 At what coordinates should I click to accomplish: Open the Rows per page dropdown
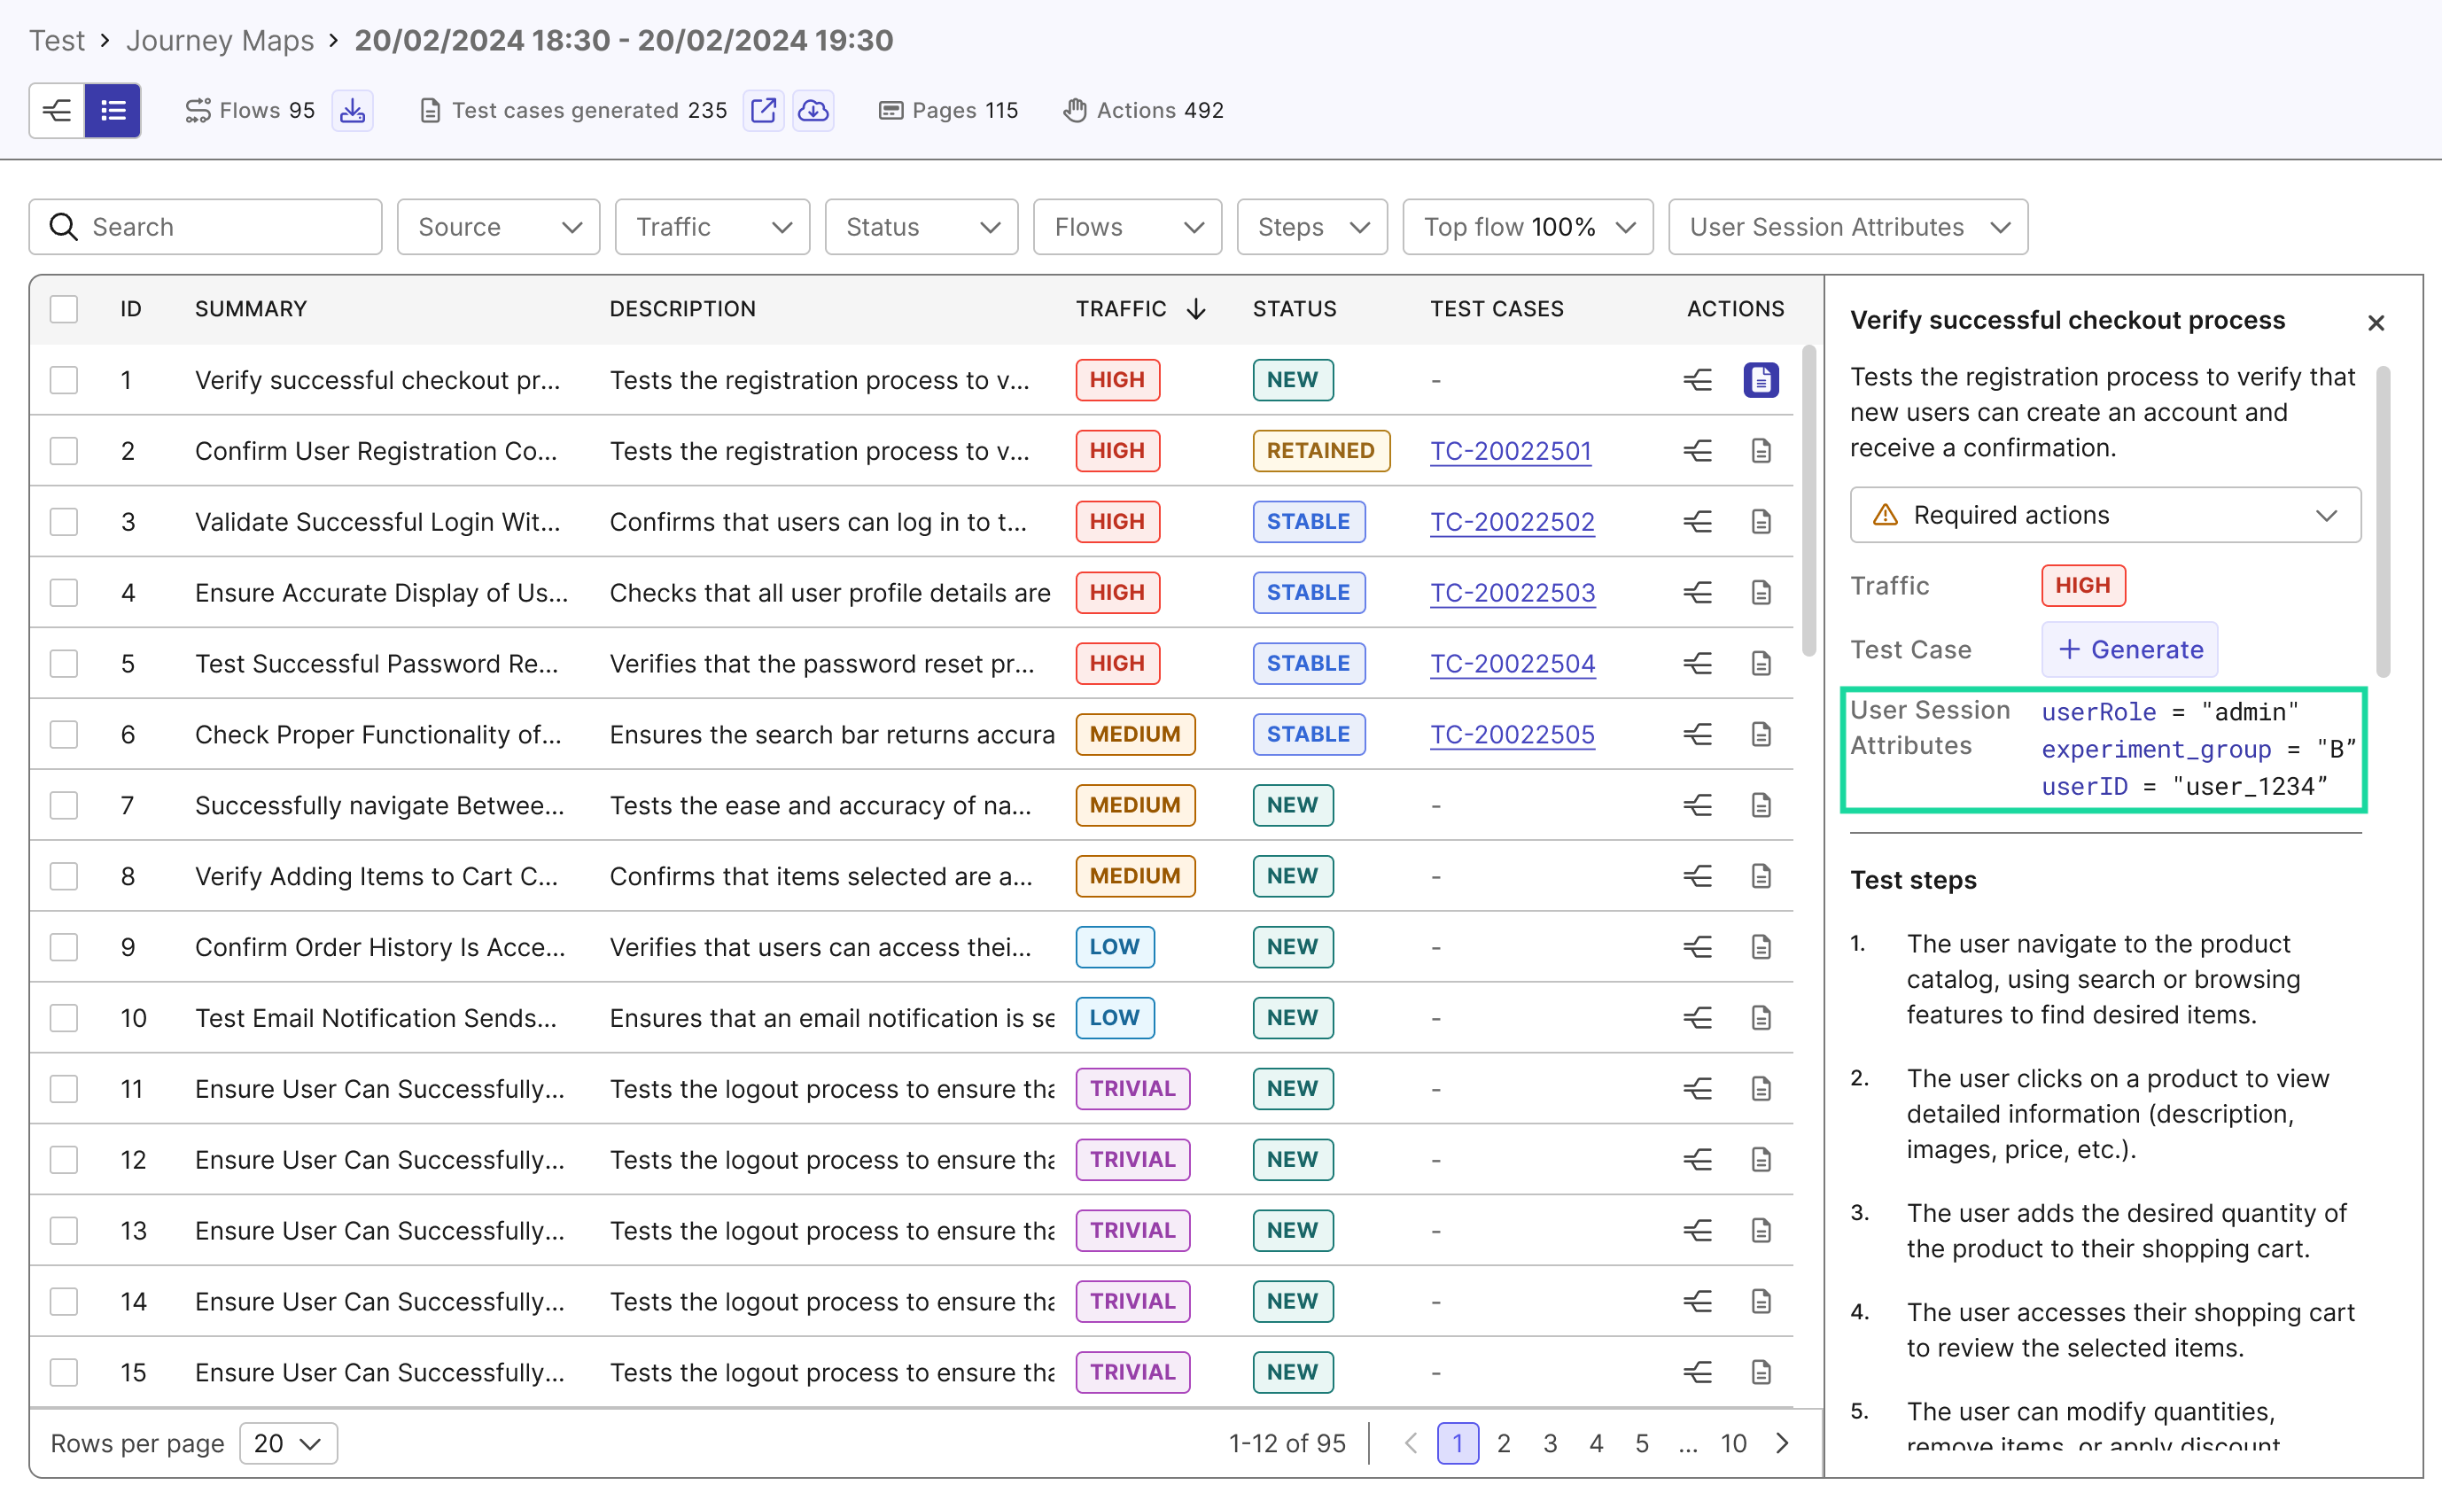(x=287, y=1442)
